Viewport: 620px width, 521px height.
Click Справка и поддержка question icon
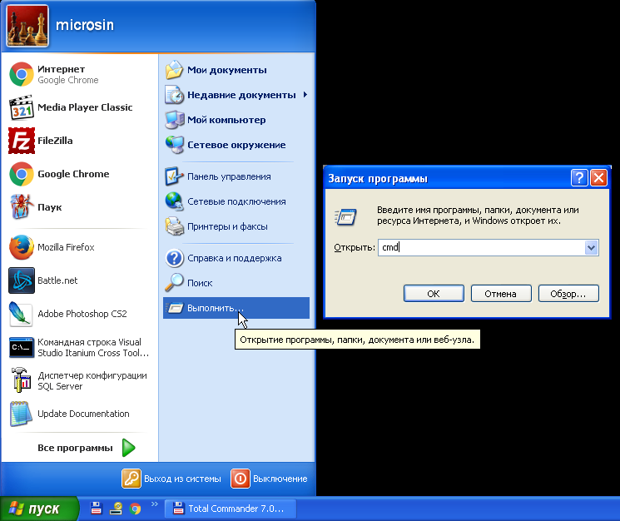(x=175, y=258)
